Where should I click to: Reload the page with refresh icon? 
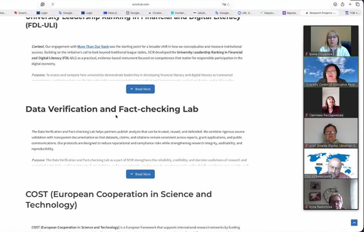[228, 4]
